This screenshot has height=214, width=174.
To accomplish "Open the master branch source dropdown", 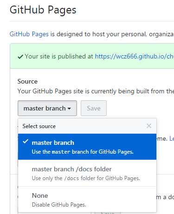I will click(47, 108).
